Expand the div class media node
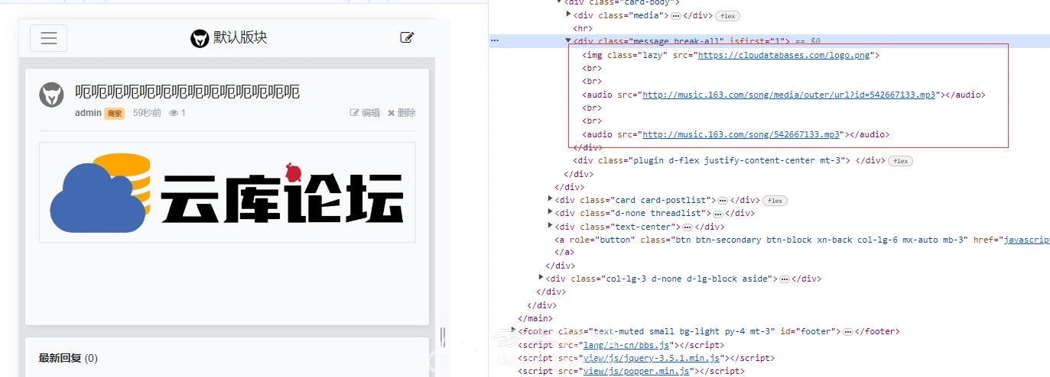Image resolution: width=1050 pixels, height=377 pixels. pos(568,15)
